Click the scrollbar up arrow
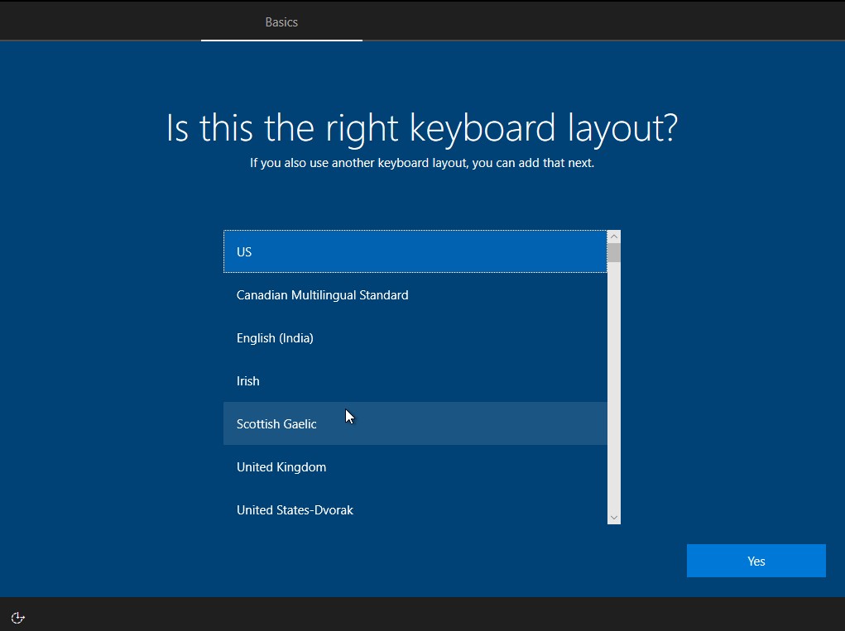Image resolution: width=845 pixels, height=631 pixels. tap(614, 236)
